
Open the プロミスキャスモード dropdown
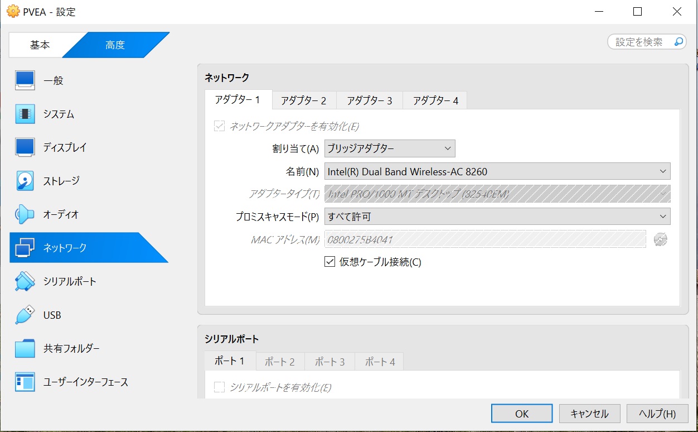(x=497, y=216)
